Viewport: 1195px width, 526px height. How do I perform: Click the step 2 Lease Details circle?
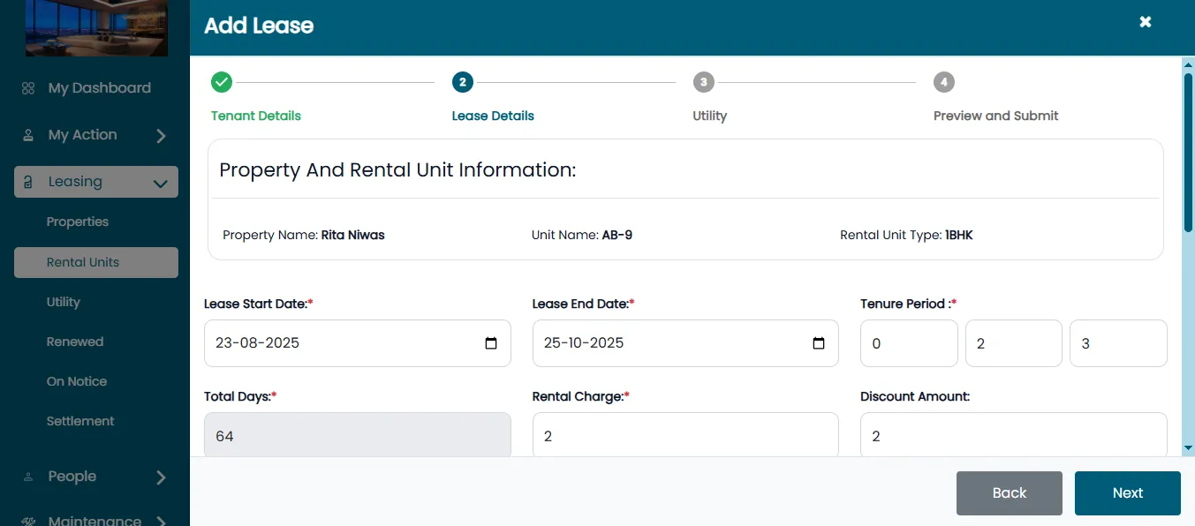(462, 82)
